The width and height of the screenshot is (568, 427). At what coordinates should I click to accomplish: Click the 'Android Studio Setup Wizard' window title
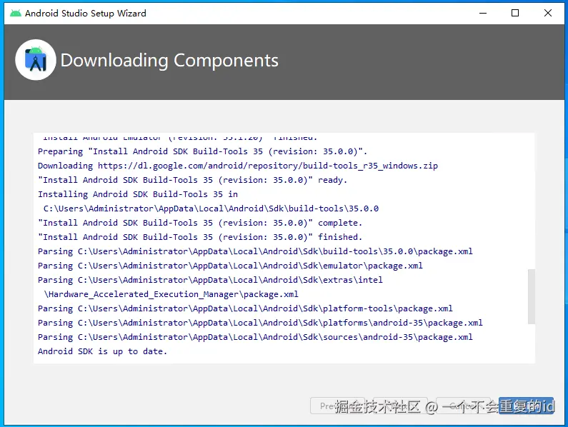tap(86, 14)
